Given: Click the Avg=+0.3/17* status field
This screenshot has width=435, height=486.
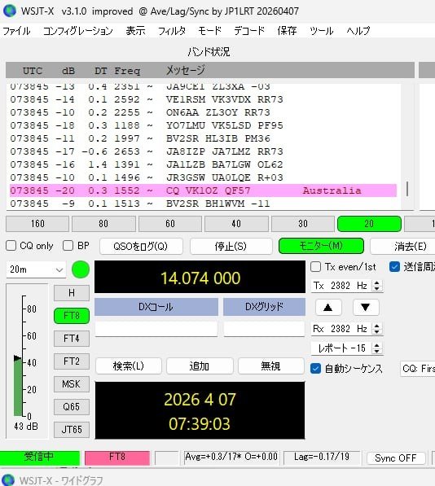Looking at the screenshot, I should (x=231, y=458).
